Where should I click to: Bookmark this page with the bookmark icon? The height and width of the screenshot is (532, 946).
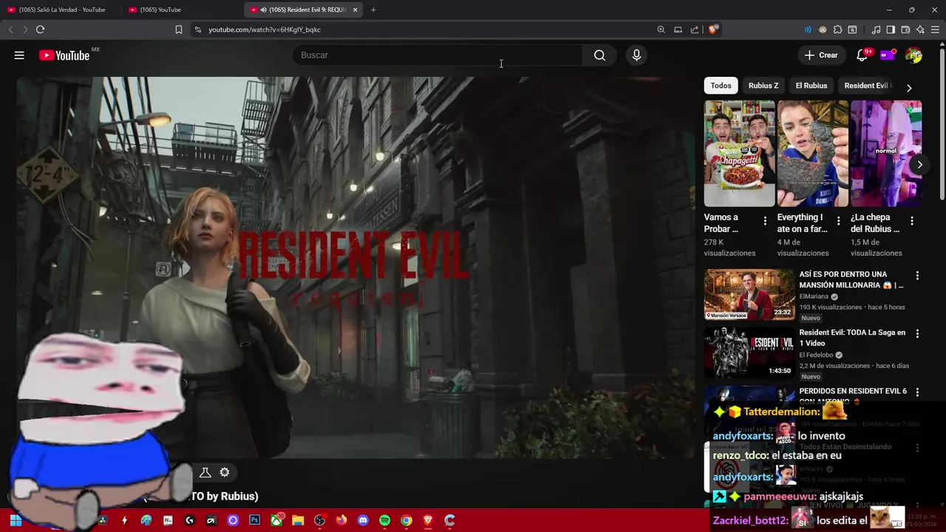point(179,30)
